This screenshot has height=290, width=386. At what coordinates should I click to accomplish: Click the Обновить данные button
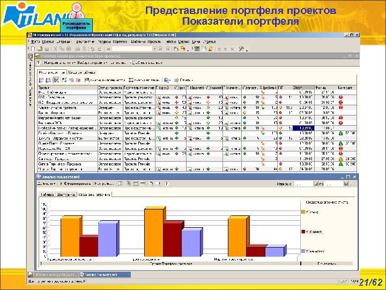click(146, 63)
